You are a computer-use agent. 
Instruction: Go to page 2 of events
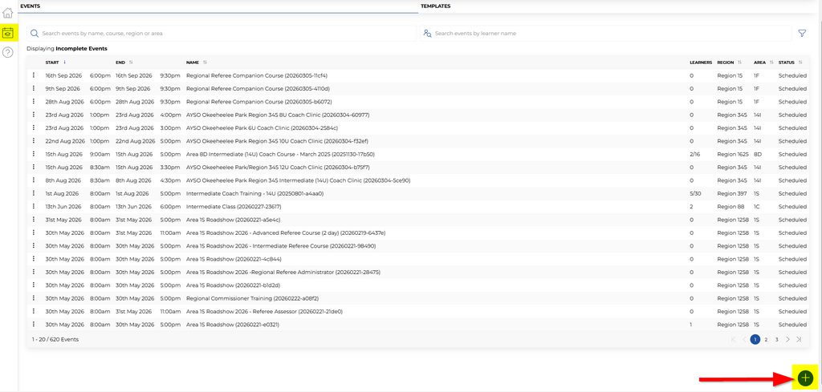(766, 340)
